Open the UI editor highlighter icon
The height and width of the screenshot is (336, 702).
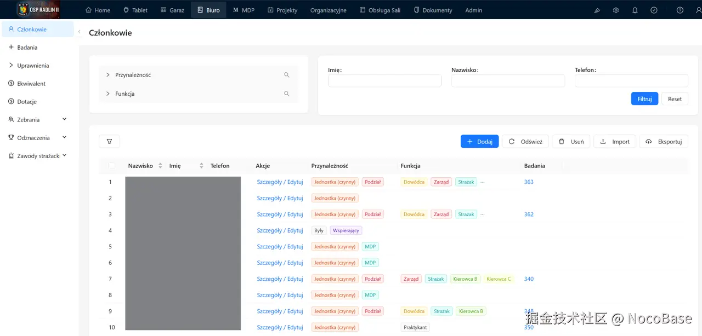(x=597, y=10)
